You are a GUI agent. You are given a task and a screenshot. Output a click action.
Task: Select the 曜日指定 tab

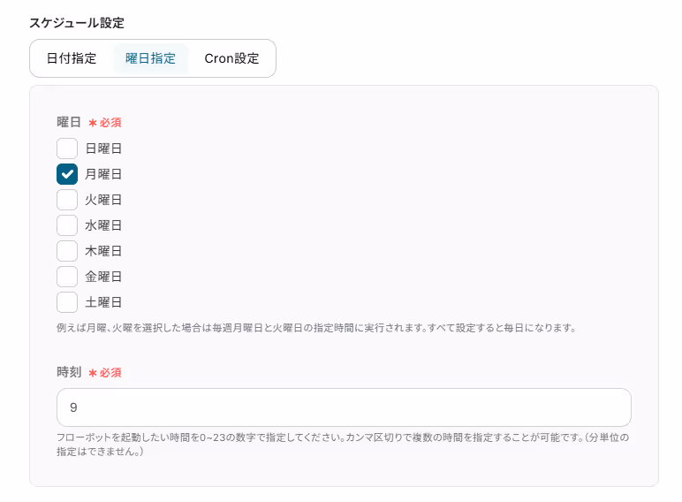(x=150, y=58)
